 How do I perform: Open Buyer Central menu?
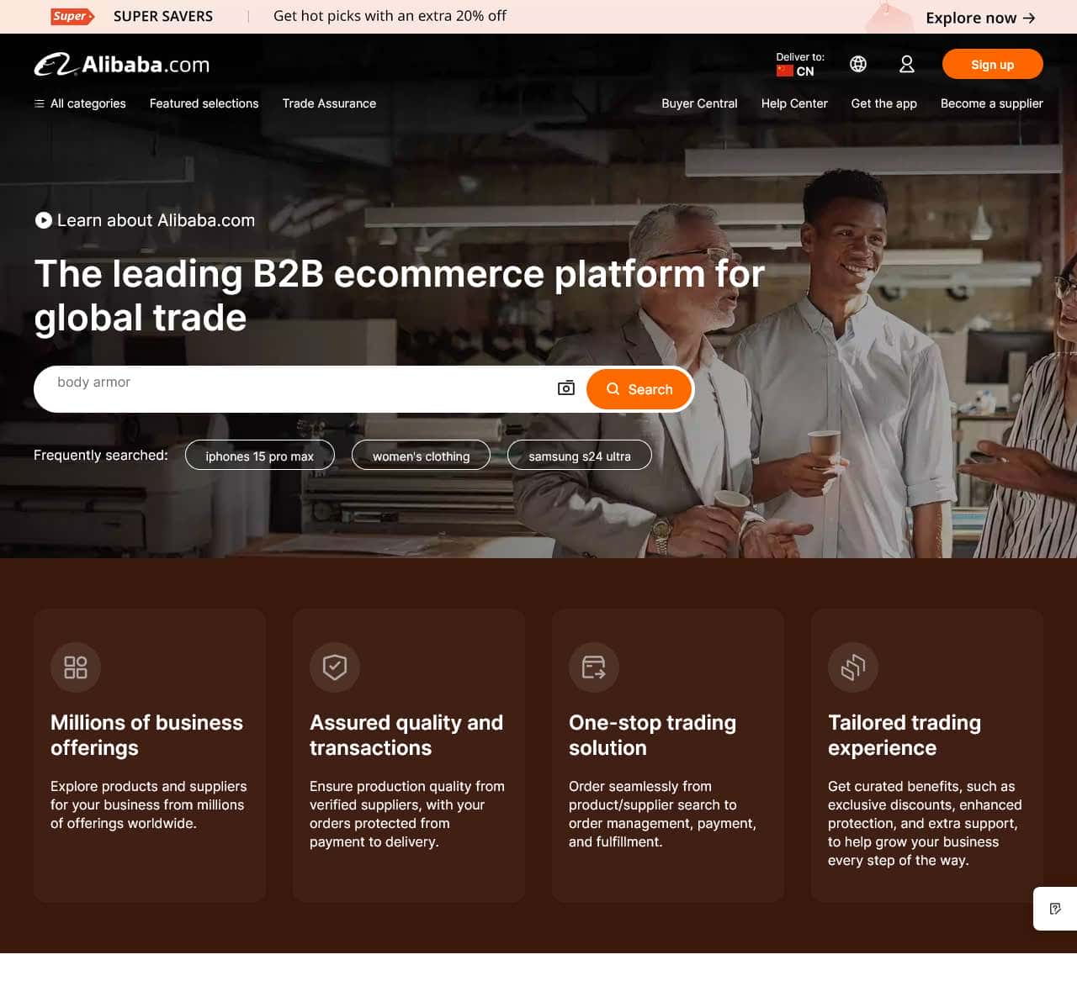tap(699, 103)
